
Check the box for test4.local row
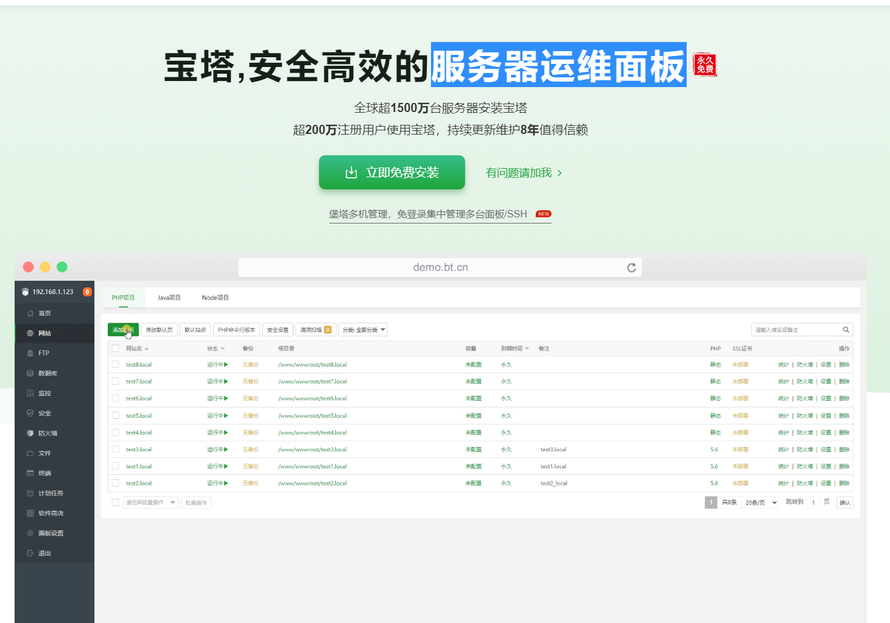tap(115, 432)
